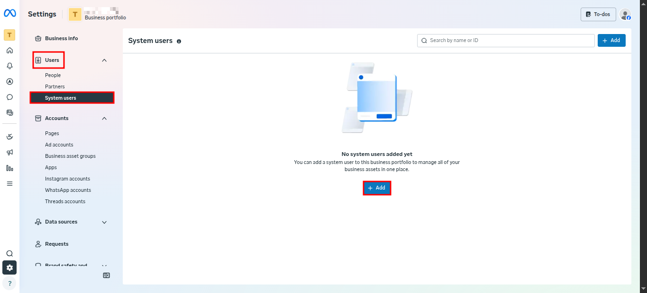Image resolution: width=647 pixels, height=293 pixels.
Task: Collapse the sidebar panel toggle icon
Action: coord(107,276)
